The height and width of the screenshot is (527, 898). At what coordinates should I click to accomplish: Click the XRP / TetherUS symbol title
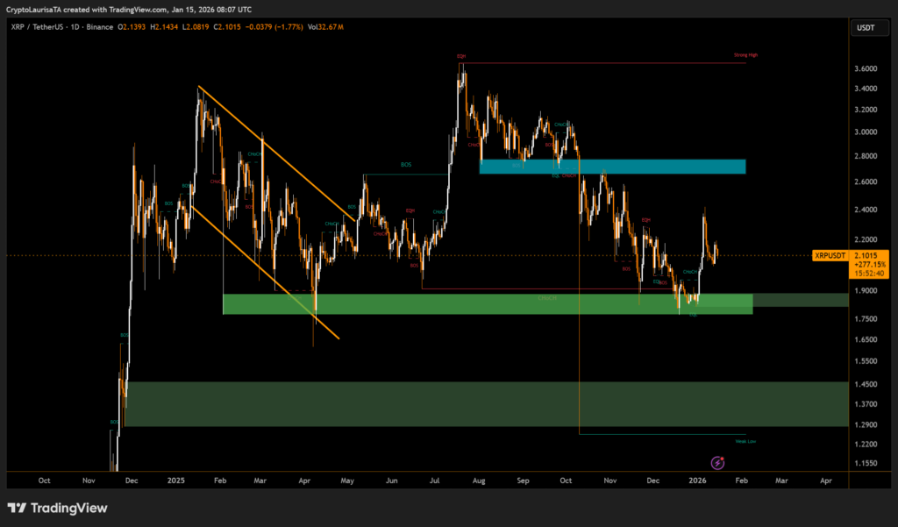tap(40, 28)
